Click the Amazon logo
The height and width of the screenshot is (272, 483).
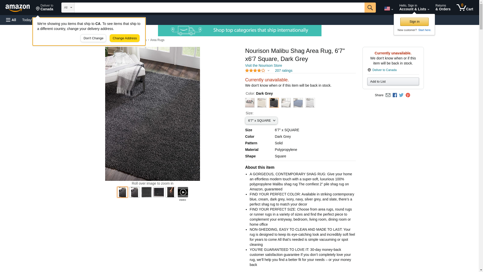pos(18,8)
